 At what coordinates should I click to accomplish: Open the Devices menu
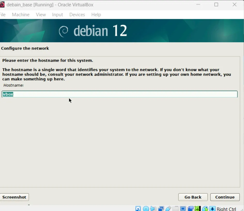(77, 15)
